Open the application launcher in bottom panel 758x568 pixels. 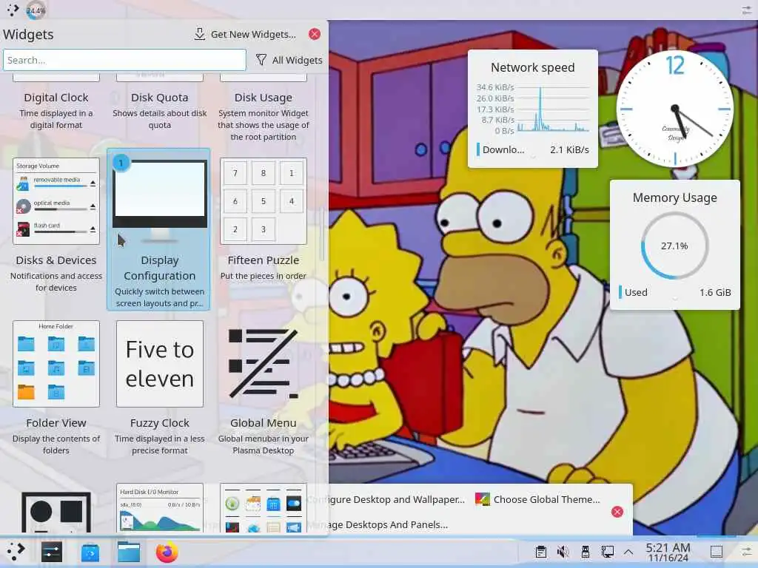[16, 552]
